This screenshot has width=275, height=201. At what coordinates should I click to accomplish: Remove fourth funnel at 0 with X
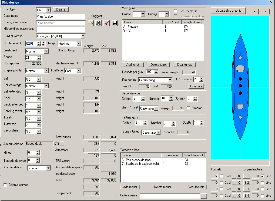pyautogui.click(x=239, y=196)
